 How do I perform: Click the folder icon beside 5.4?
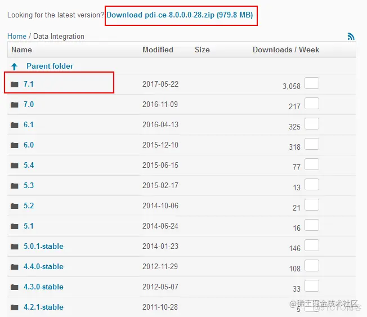(x=15, y=166)
